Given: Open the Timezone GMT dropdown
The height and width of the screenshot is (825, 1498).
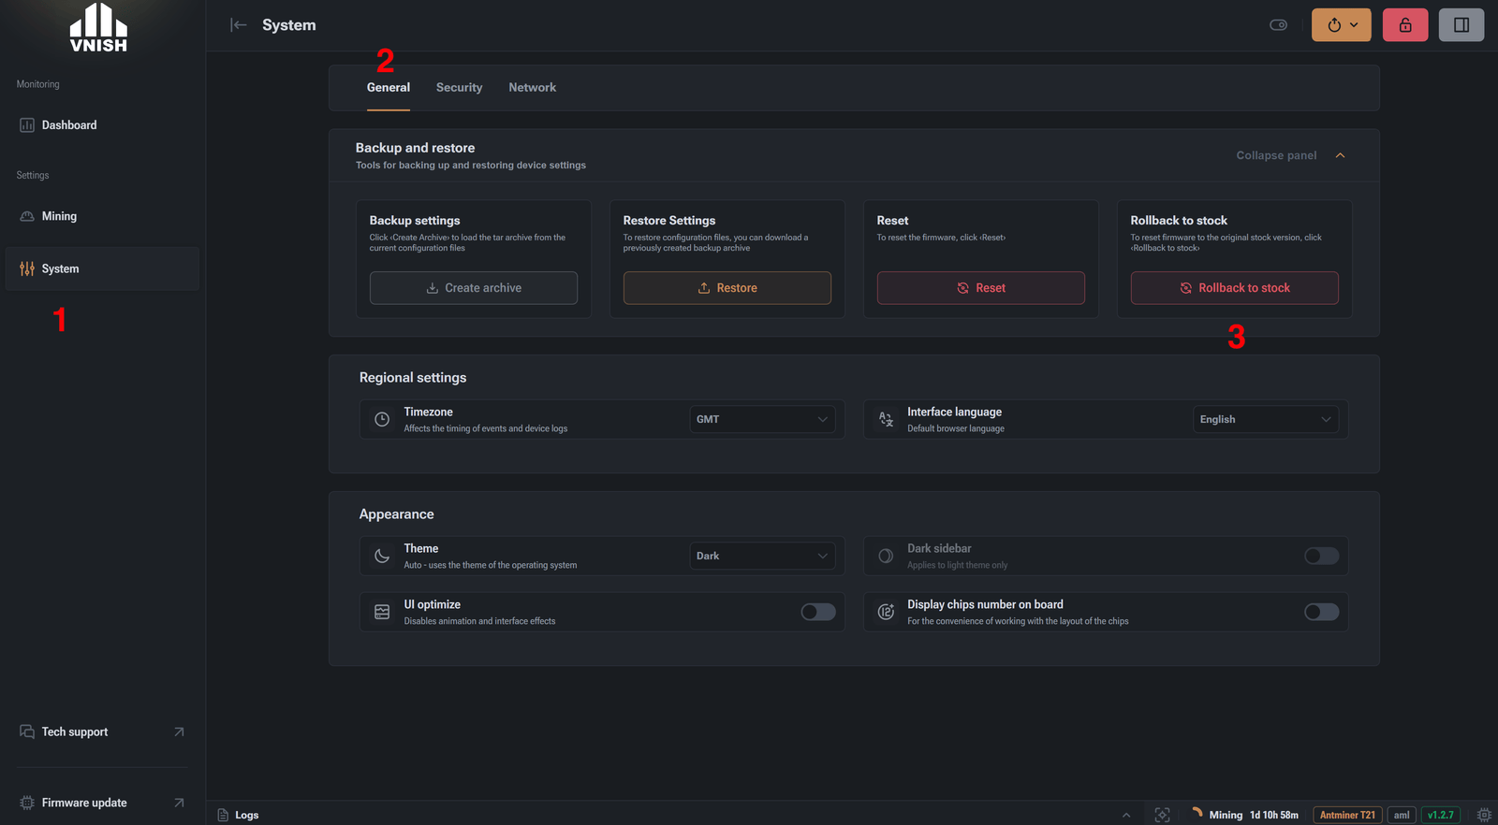Looking at the screenshot, I should [x=762, y=419].
